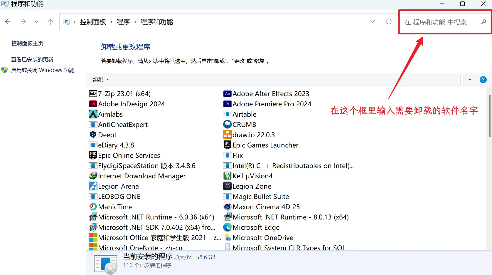The image size is (492, 275).
Task: Click the Internet Download Manager icon
Action: [x=93, y=176]
